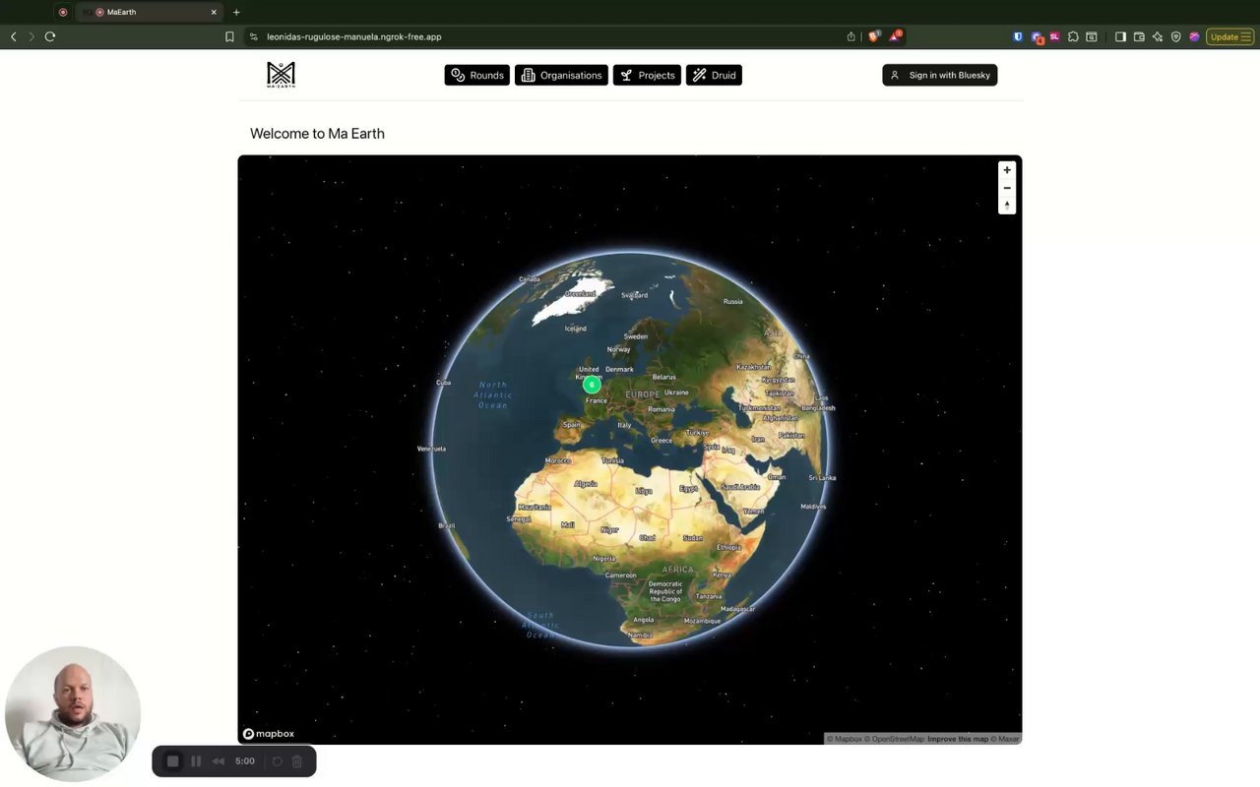This screenshot has height=787, width=1260.
Task: Click the address bar URL
Action: [x=354, y=36]
